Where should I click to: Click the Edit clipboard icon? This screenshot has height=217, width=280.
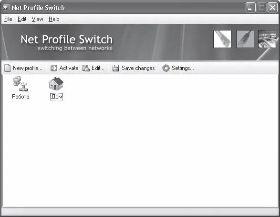coord(86,68)
